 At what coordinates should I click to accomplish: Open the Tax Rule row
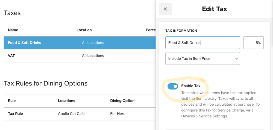click(x=15, y=114)
